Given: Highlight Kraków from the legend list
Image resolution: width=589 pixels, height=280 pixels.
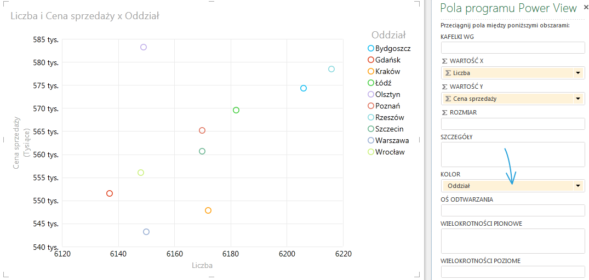Looking at the screenshot, I should coord(387,71).
